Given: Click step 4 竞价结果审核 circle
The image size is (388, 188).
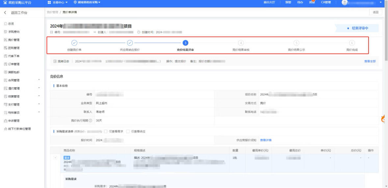Looking at the screenshot, I should pos(241,43).
